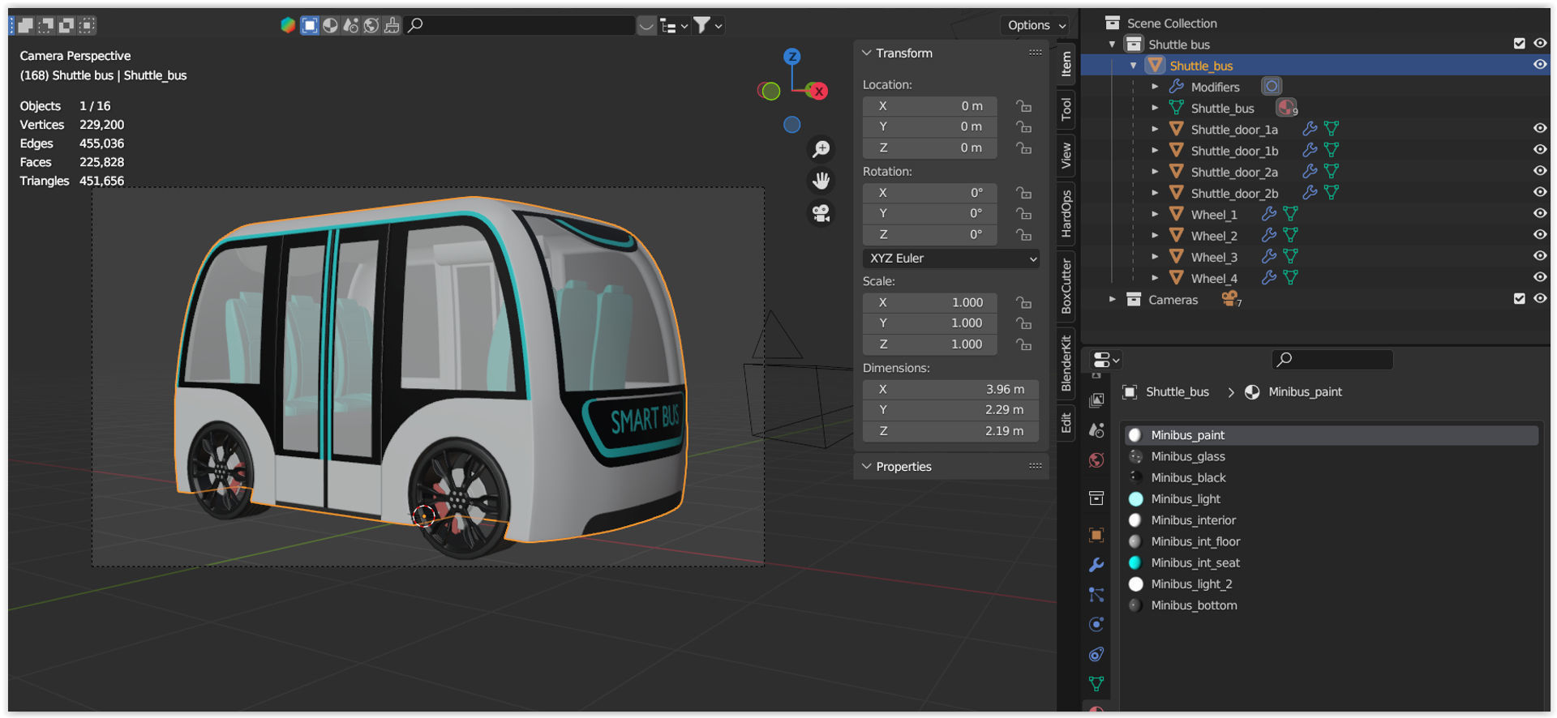Uncheck the Shuttle bus collection checkbox

point(1519,44)
